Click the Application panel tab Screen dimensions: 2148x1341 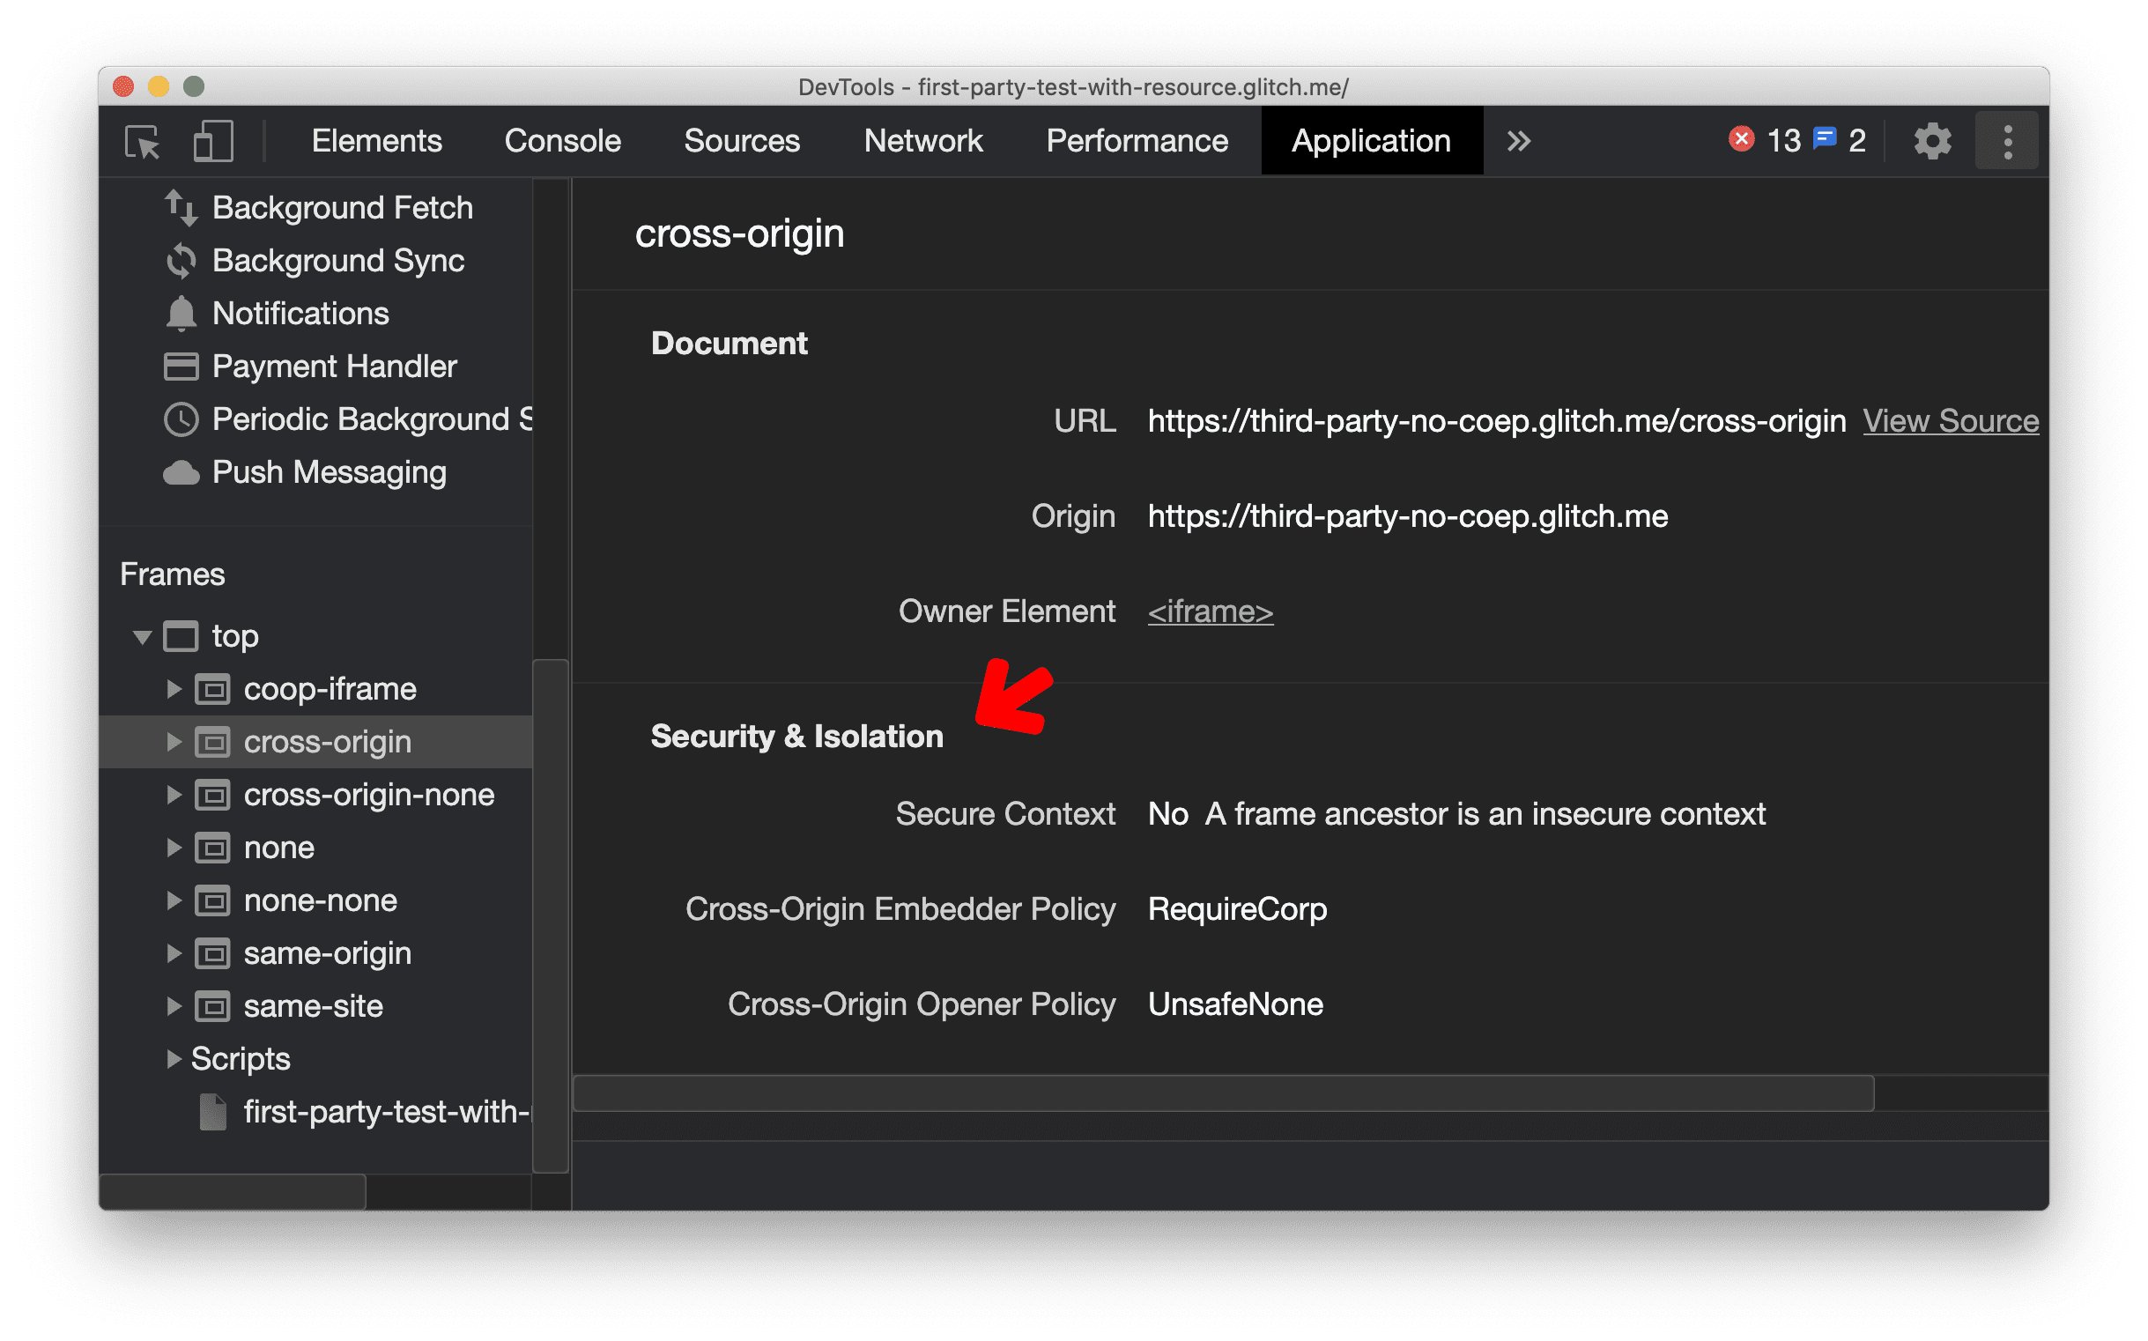point(1367,141)
